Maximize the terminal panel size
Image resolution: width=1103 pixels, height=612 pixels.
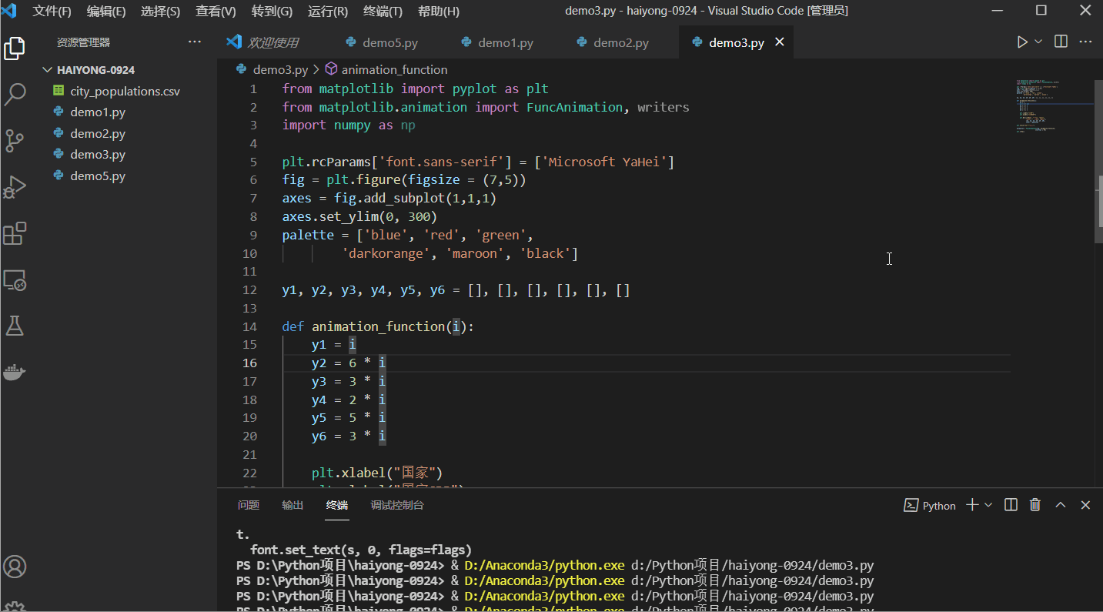[x=1061, y=505]
